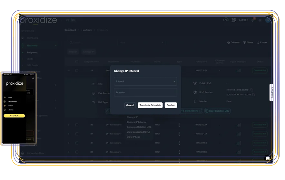Click the signal strength bars for endpoint 24
Viewport: 285px width, 180px height.
point(238,71)
